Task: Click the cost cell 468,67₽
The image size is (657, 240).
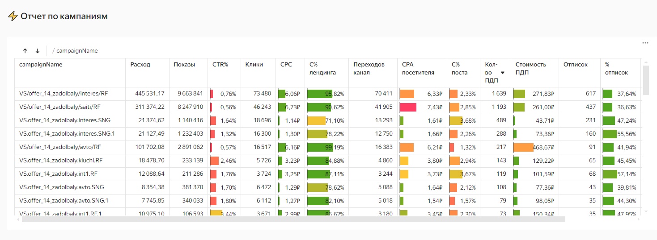Action: [x=535, y=147]
